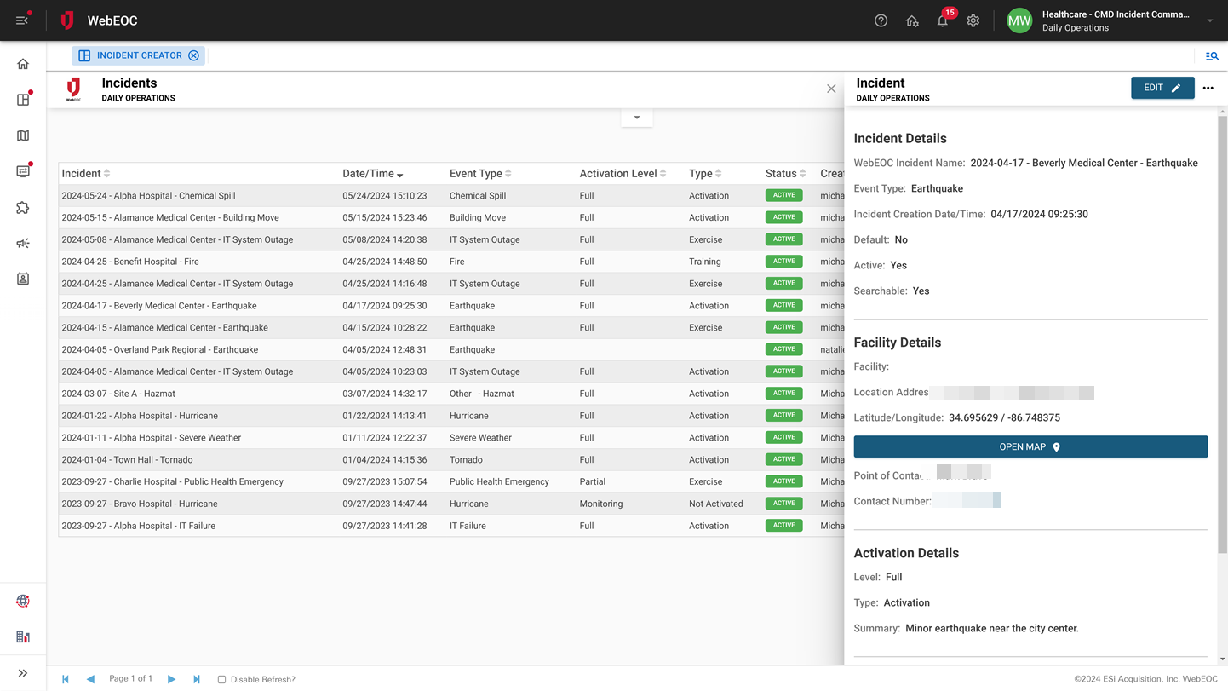The image size is (1228, 691).
Task: Open the chat messages sidebar icon
Action: [x=23, y=171]
